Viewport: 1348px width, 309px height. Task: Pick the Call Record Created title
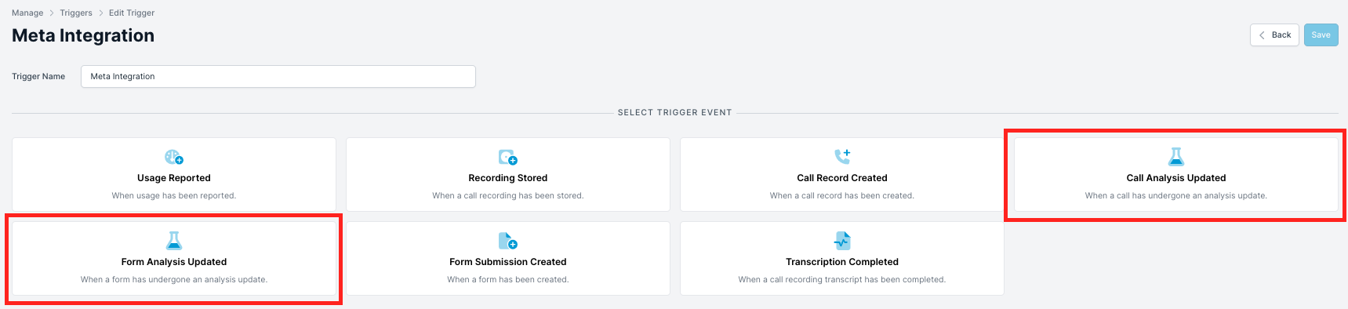(842, 178)
